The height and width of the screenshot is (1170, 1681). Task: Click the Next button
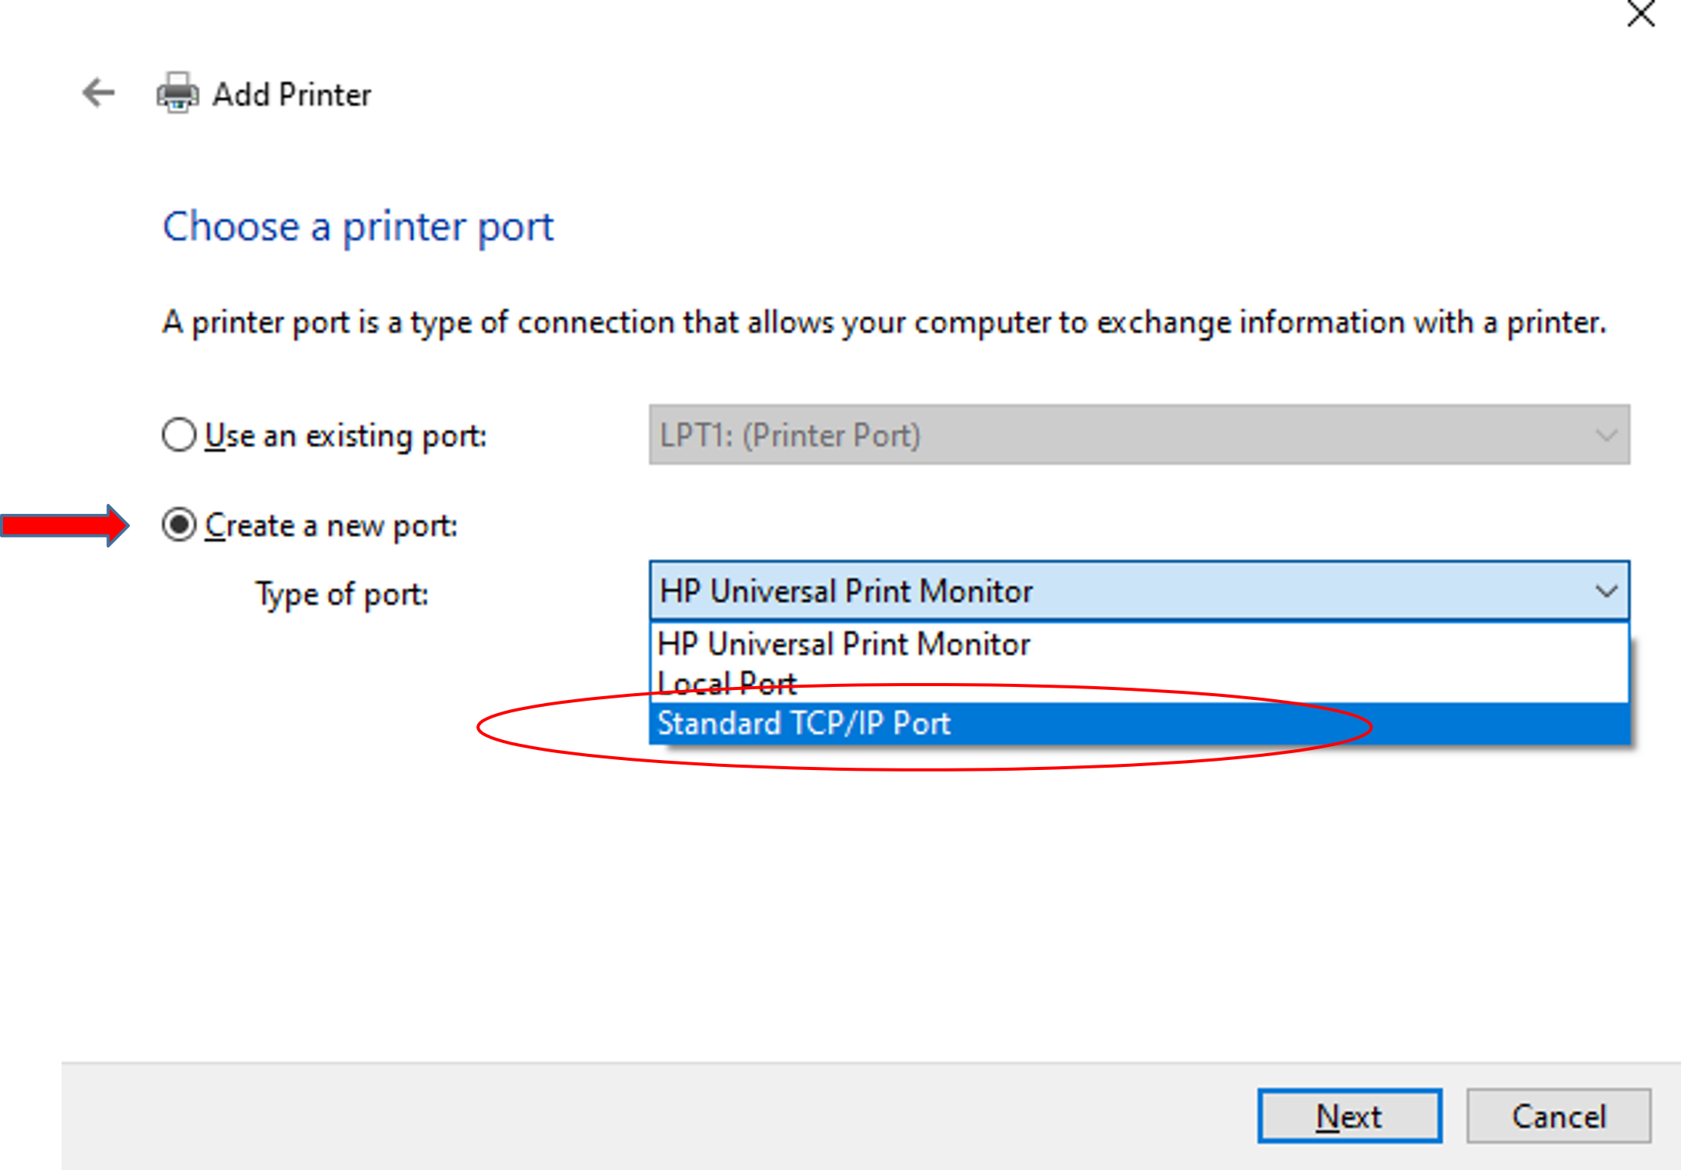click(x=1349, y=1115)
